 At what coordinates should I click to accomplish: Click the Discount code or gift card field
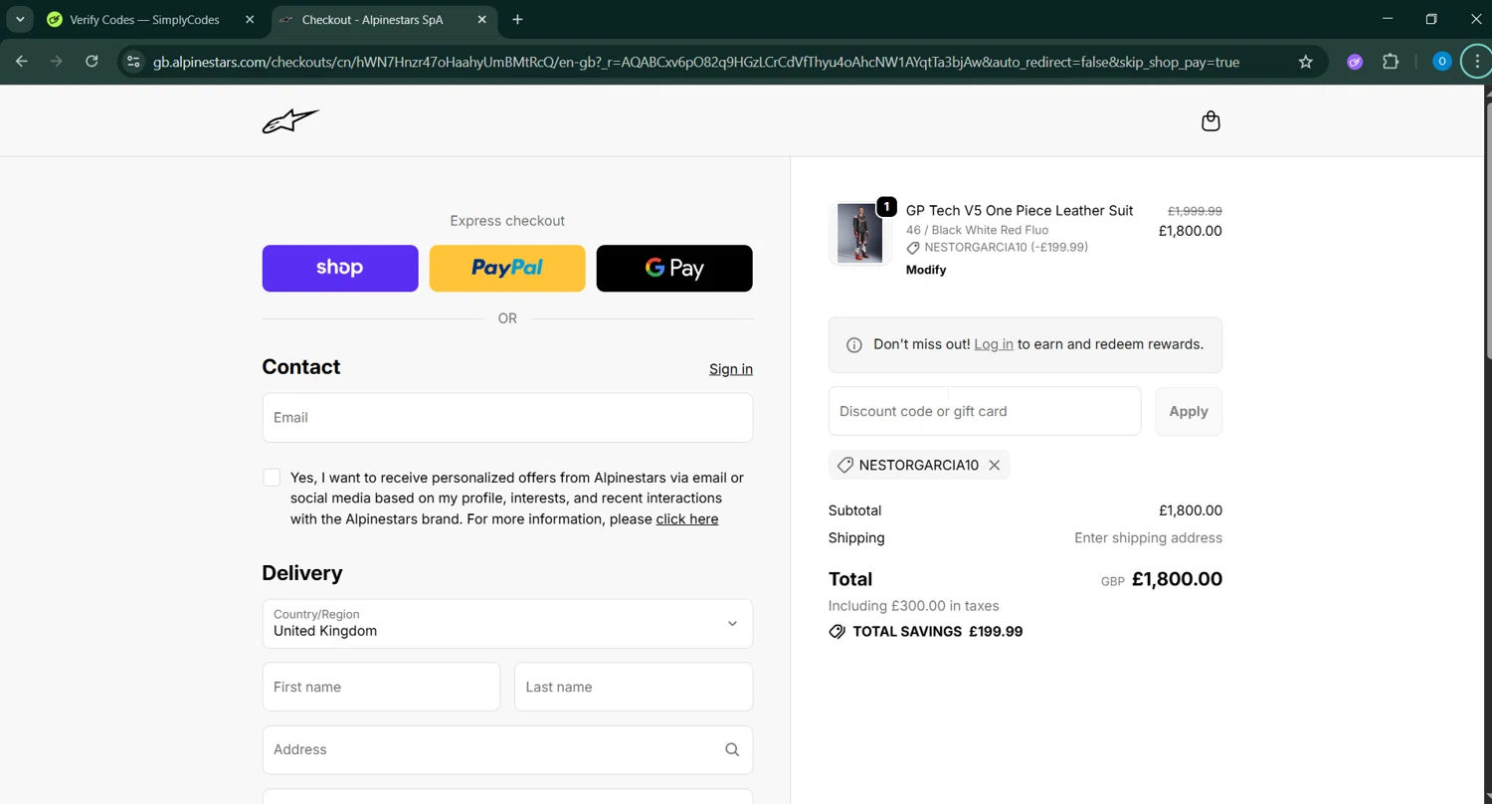pos(984,411)
